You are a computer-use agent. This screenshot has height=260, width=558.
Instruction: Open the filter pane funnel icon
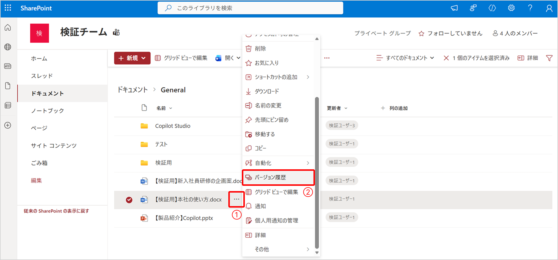(549, 58)
